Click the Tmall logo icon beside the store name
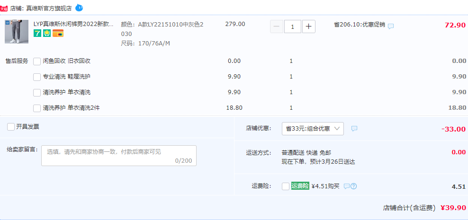Image resolution: width=468 pixels, height=220 pixels. (4, 9)
